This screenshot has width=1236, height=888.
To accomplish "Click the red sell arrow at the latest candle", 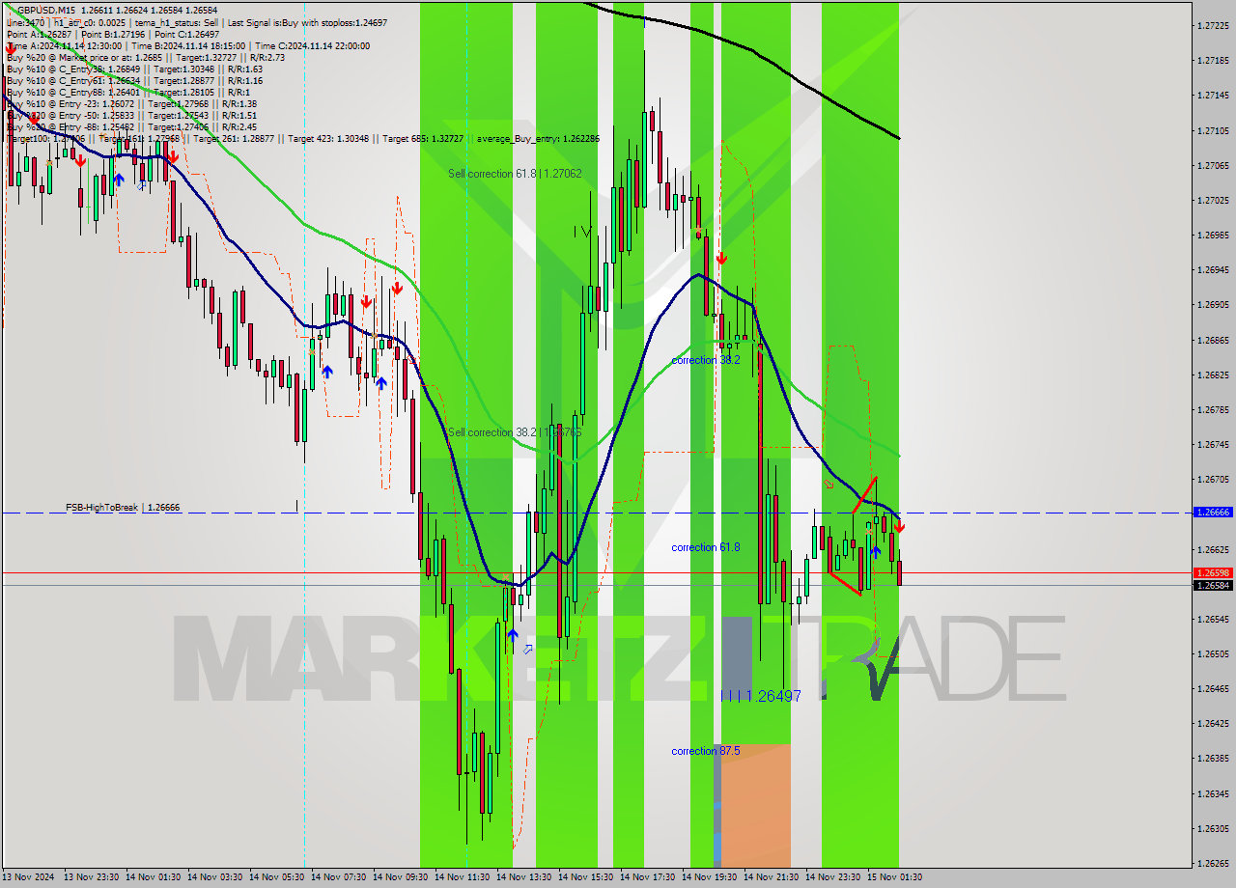I will tap(899, 526).
